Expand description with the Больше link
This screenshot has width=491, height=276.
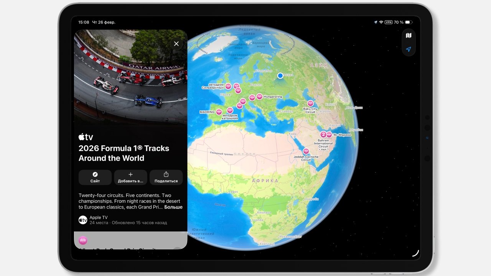tap(173, 207)
